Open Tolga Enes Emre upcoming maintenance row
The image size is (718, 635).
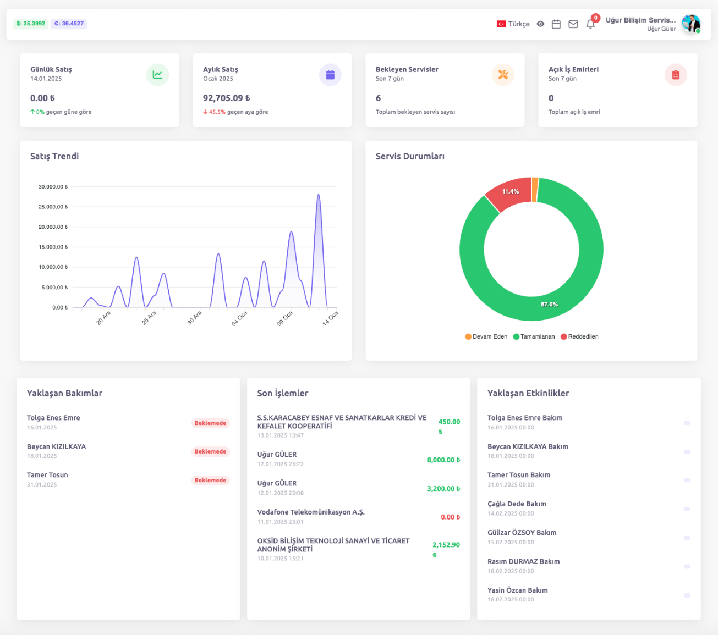(x=128, y=422)
